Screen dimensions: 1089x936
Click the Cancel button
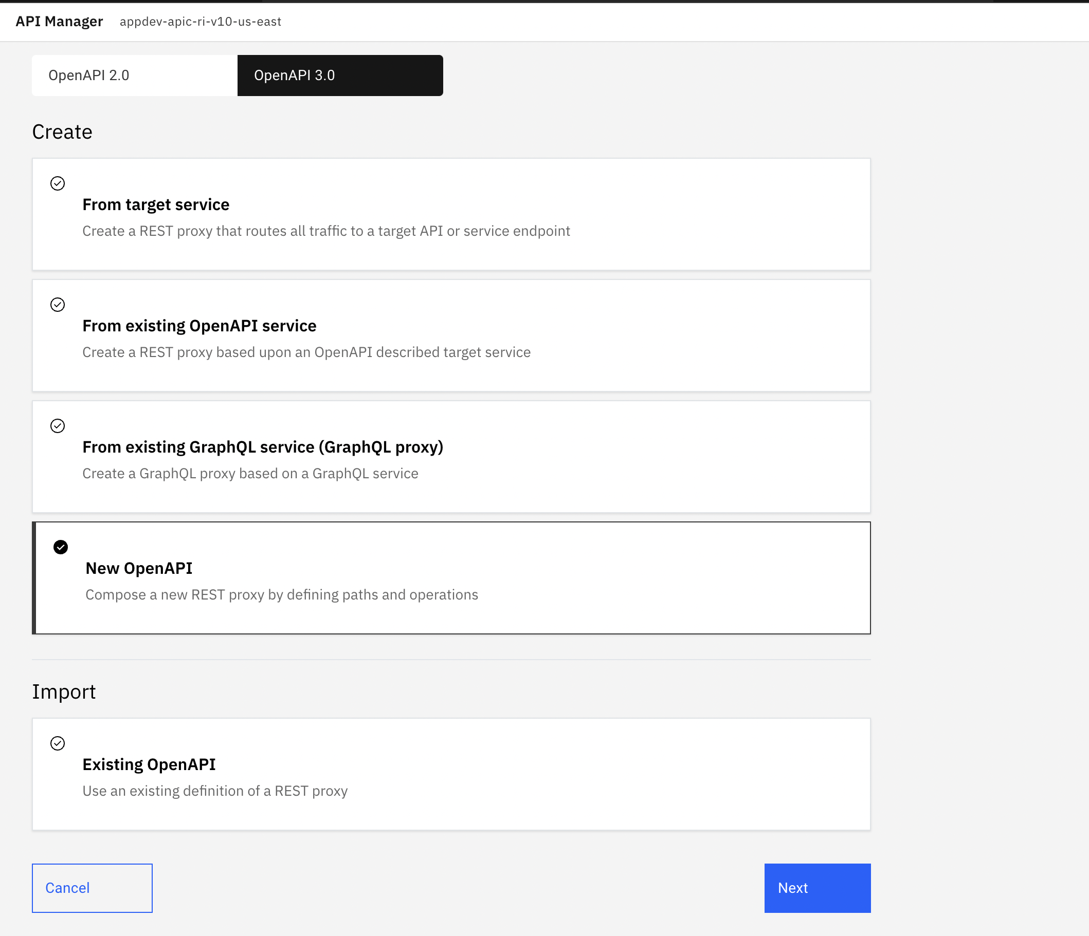pyautogui.click(x=92, y=888)
